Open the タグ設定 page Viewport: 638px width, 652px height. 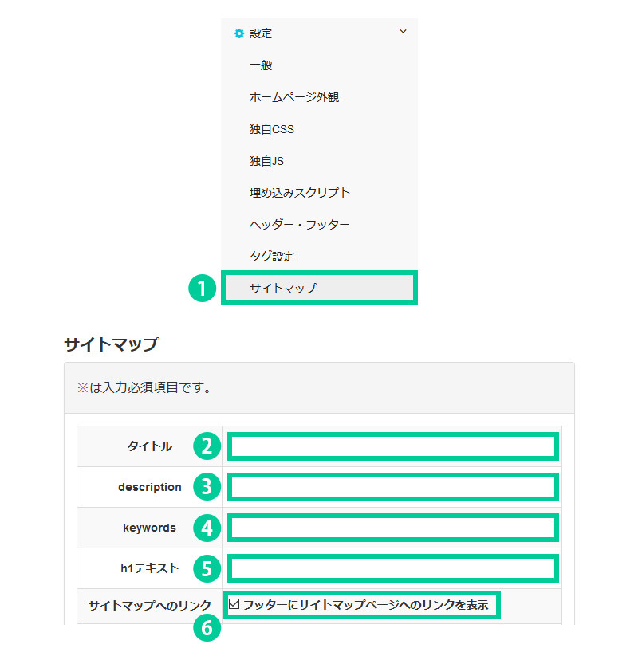tap(271, 257)
